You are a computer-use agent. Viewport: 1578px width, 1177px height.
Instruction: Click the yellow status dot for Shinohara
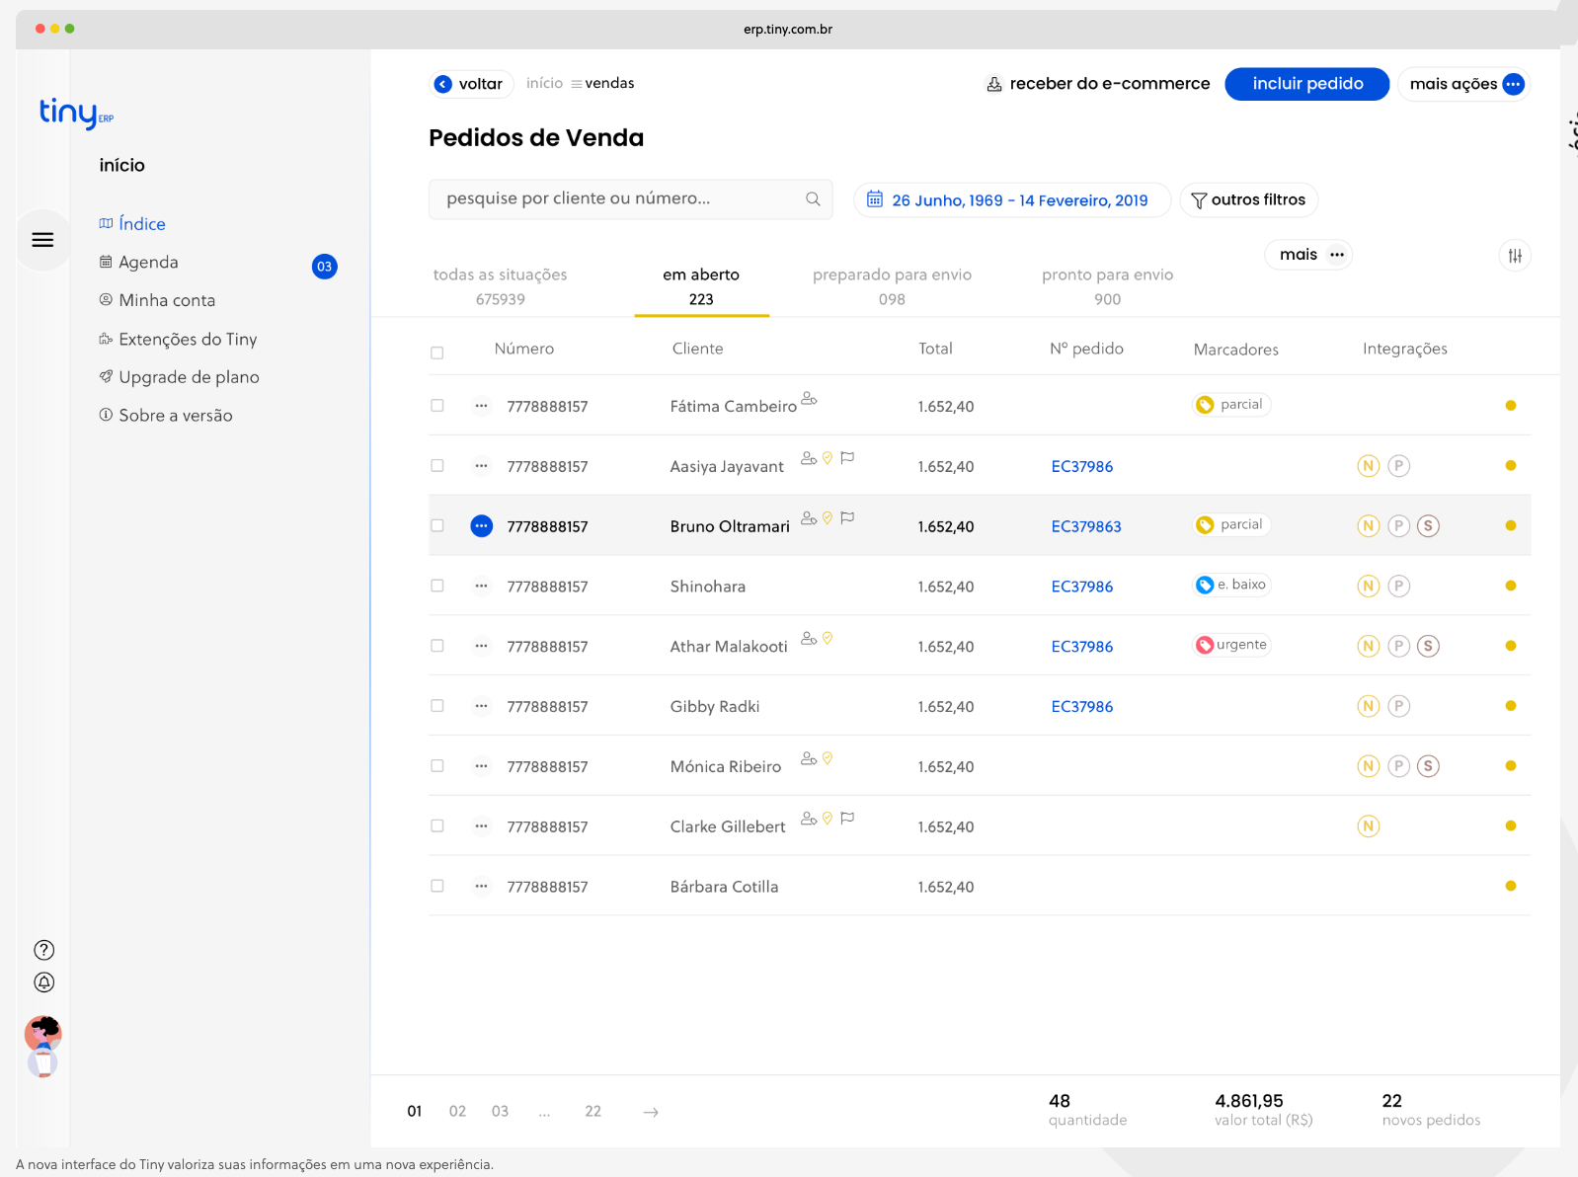pos(1510,587)
